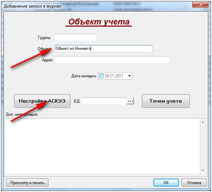This screenshot has height=192, width=212.
Task: Close the Добавление записи в журнал window
Action: (x=201, y=4)
